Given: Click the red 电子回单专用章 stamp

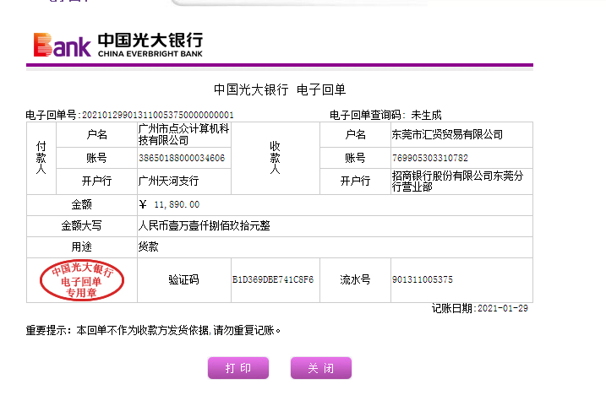Looking at the screenshot, I should (x=82, y=280).
